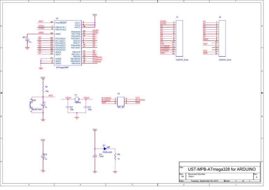Click the PWR-LED label
This screenshot has height=190, width=269.
[108, 152]
